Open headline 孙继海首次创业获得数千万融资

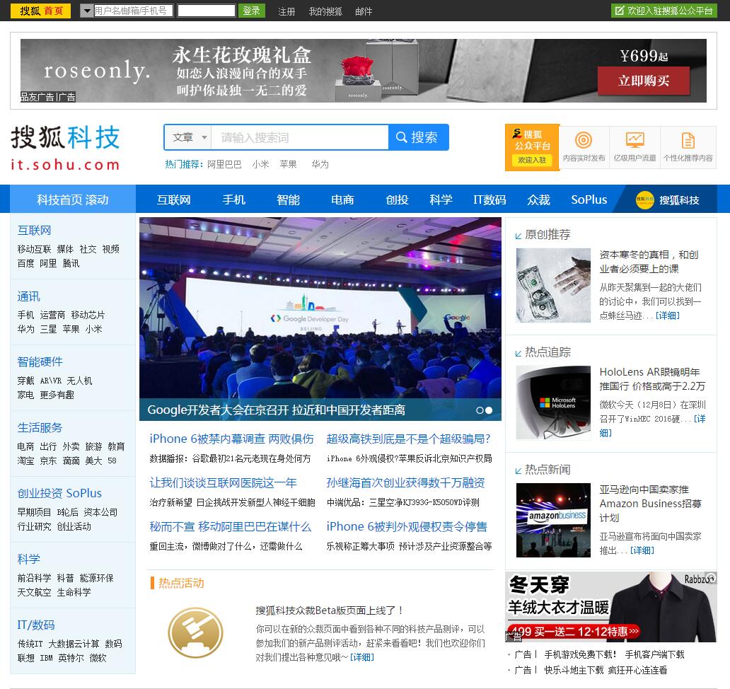[x=405, y=482]
